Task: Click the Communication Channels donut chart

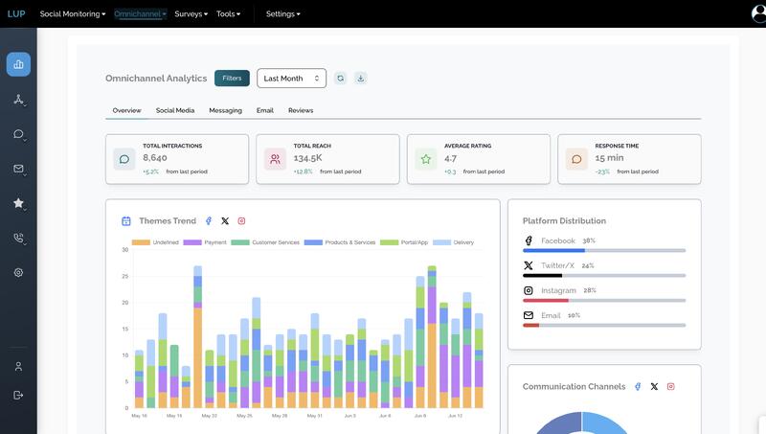Action: (x=581, y=423)
